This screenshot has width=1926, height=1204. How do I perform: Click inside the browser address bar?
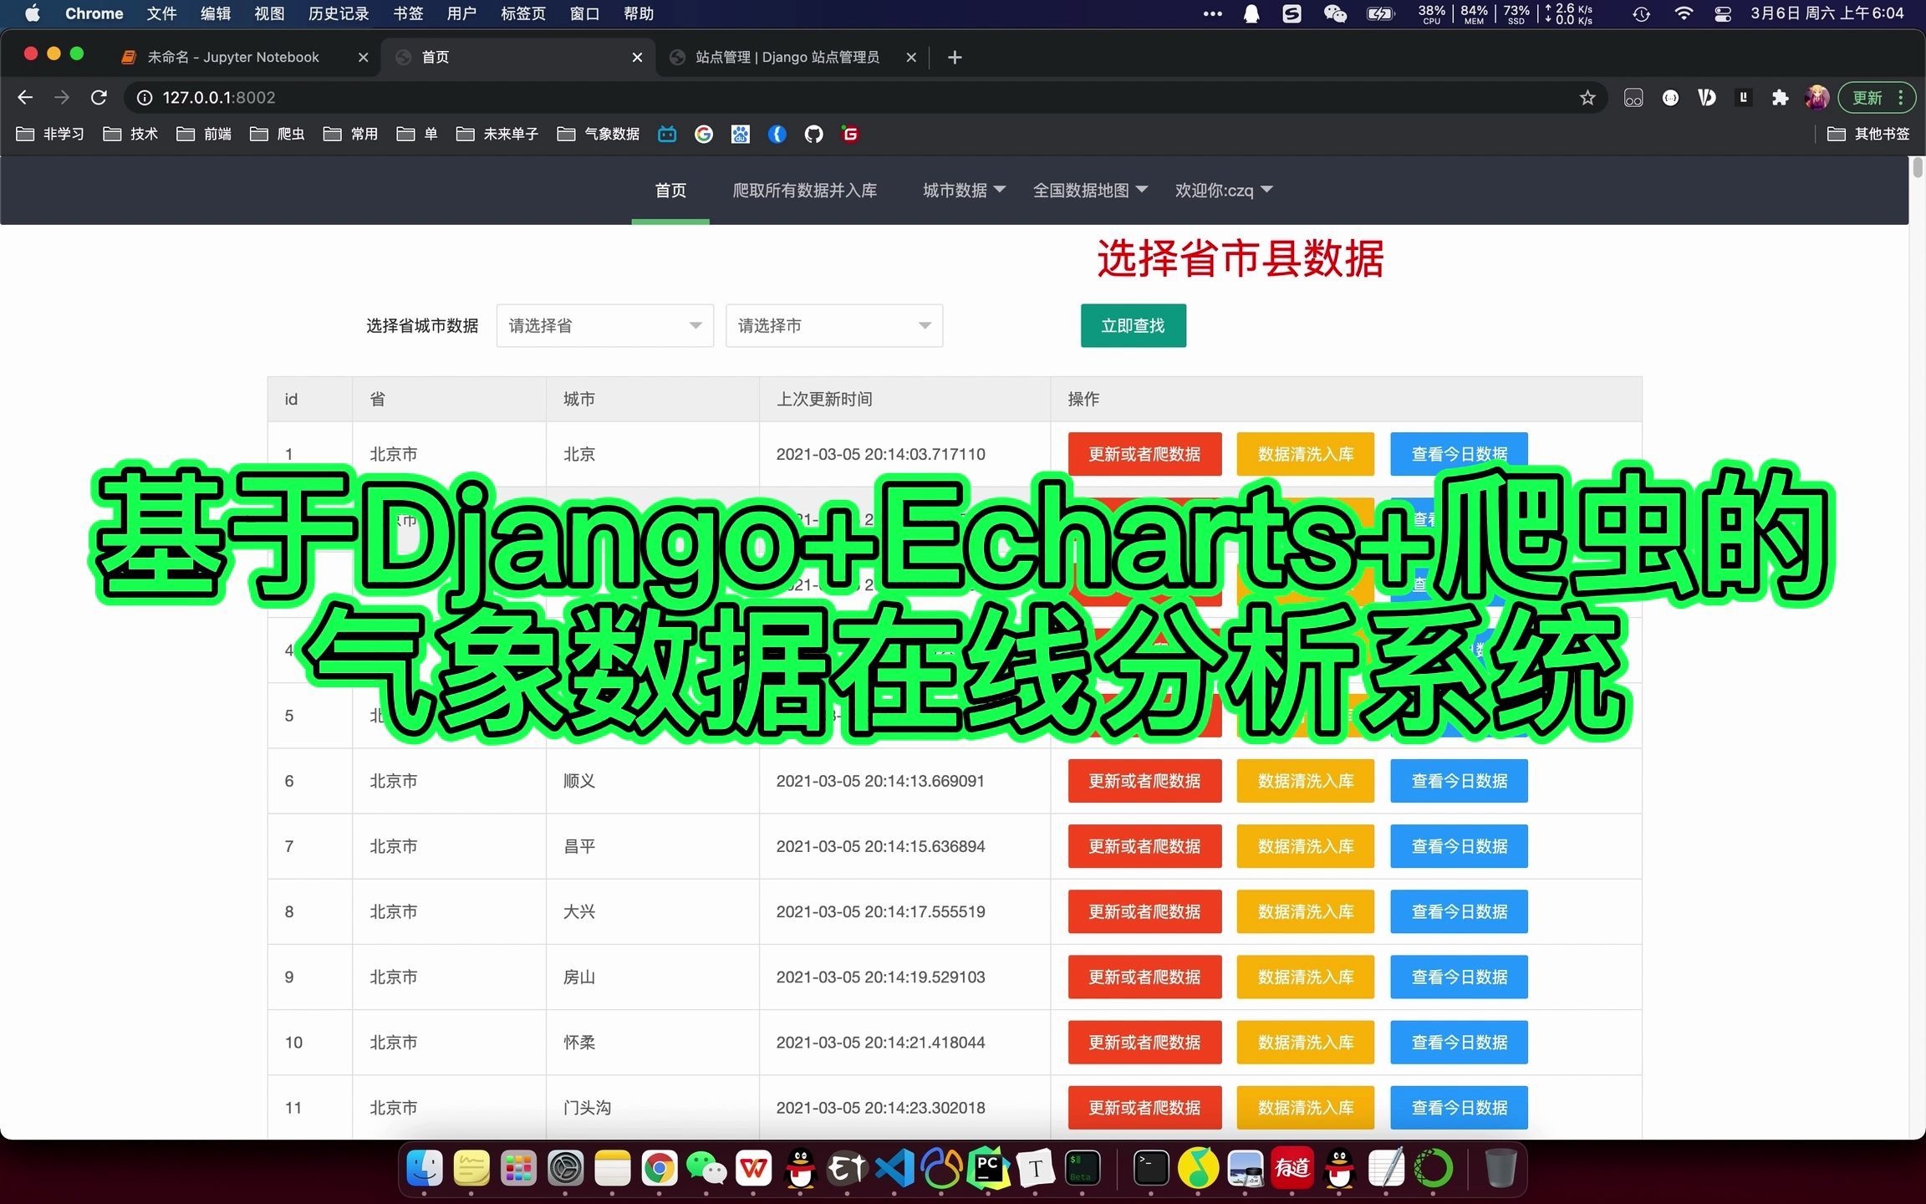(502, 97)
